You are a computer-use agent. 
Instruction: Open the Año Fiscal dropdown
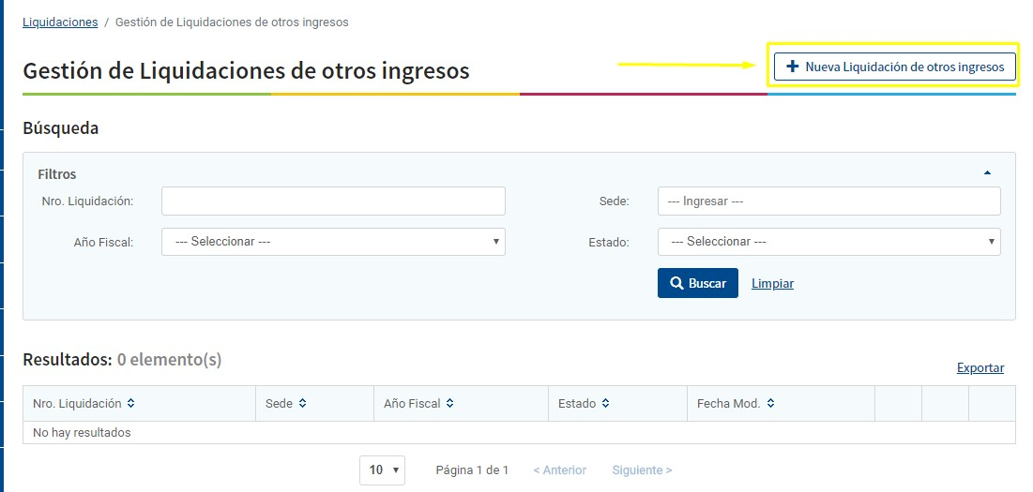point(333,242)
